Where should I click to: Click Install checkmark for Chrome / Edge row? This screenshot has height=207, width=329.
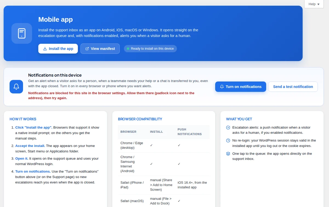coord(151,145)
